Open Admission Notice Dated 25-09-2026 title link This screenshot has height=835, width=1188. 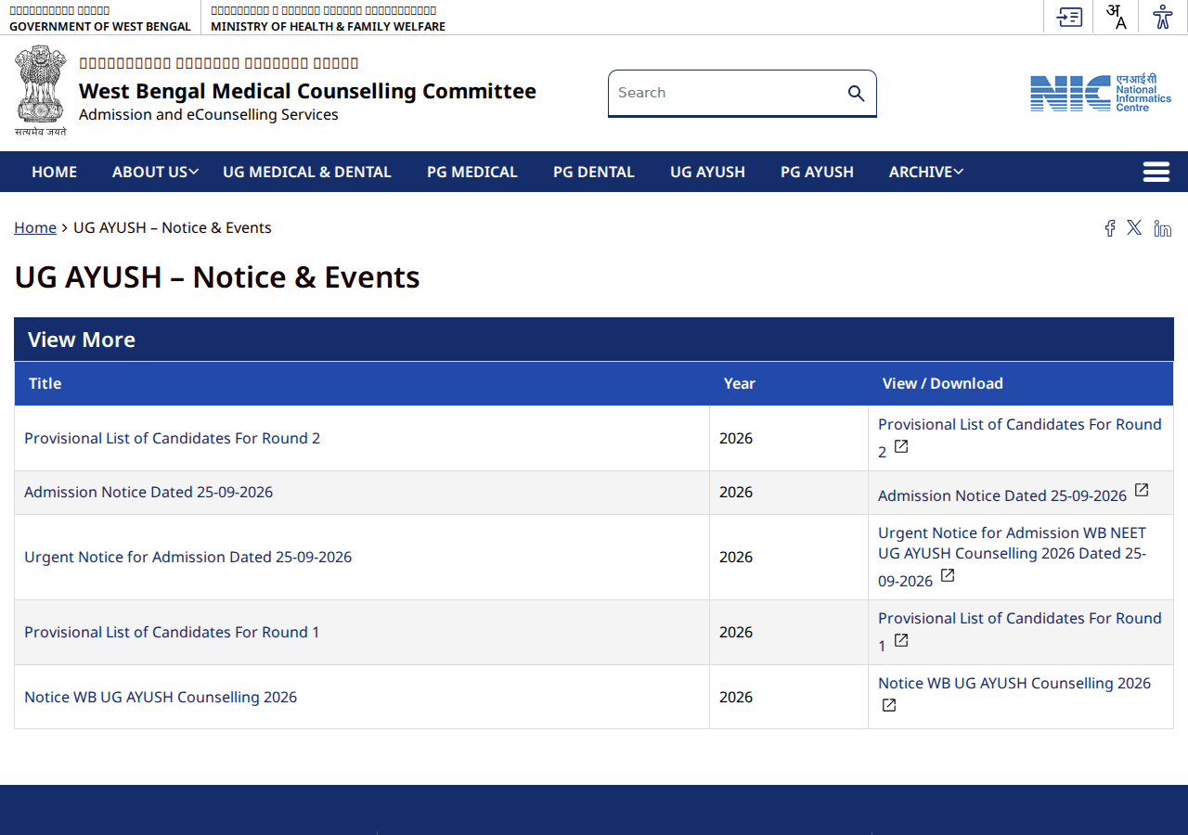pyautogui.click(x=148, y=492)
